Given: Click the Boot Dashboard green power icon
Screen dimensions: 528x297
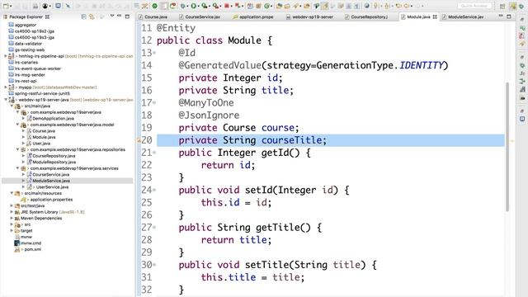Looking at the screenshot, I should coord(154,6).
